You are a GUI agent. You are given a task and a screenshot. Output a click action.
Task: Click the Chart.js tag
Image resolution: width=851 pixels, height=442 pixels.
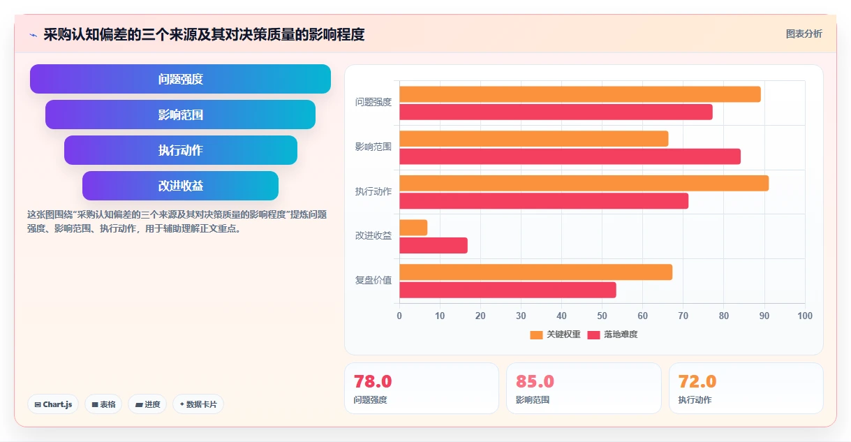pos(53,404)
